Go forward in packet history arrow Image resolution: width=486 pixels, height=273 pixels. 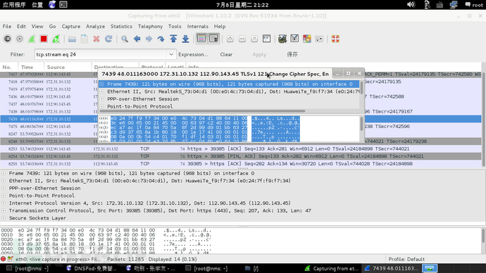[149, 39]
